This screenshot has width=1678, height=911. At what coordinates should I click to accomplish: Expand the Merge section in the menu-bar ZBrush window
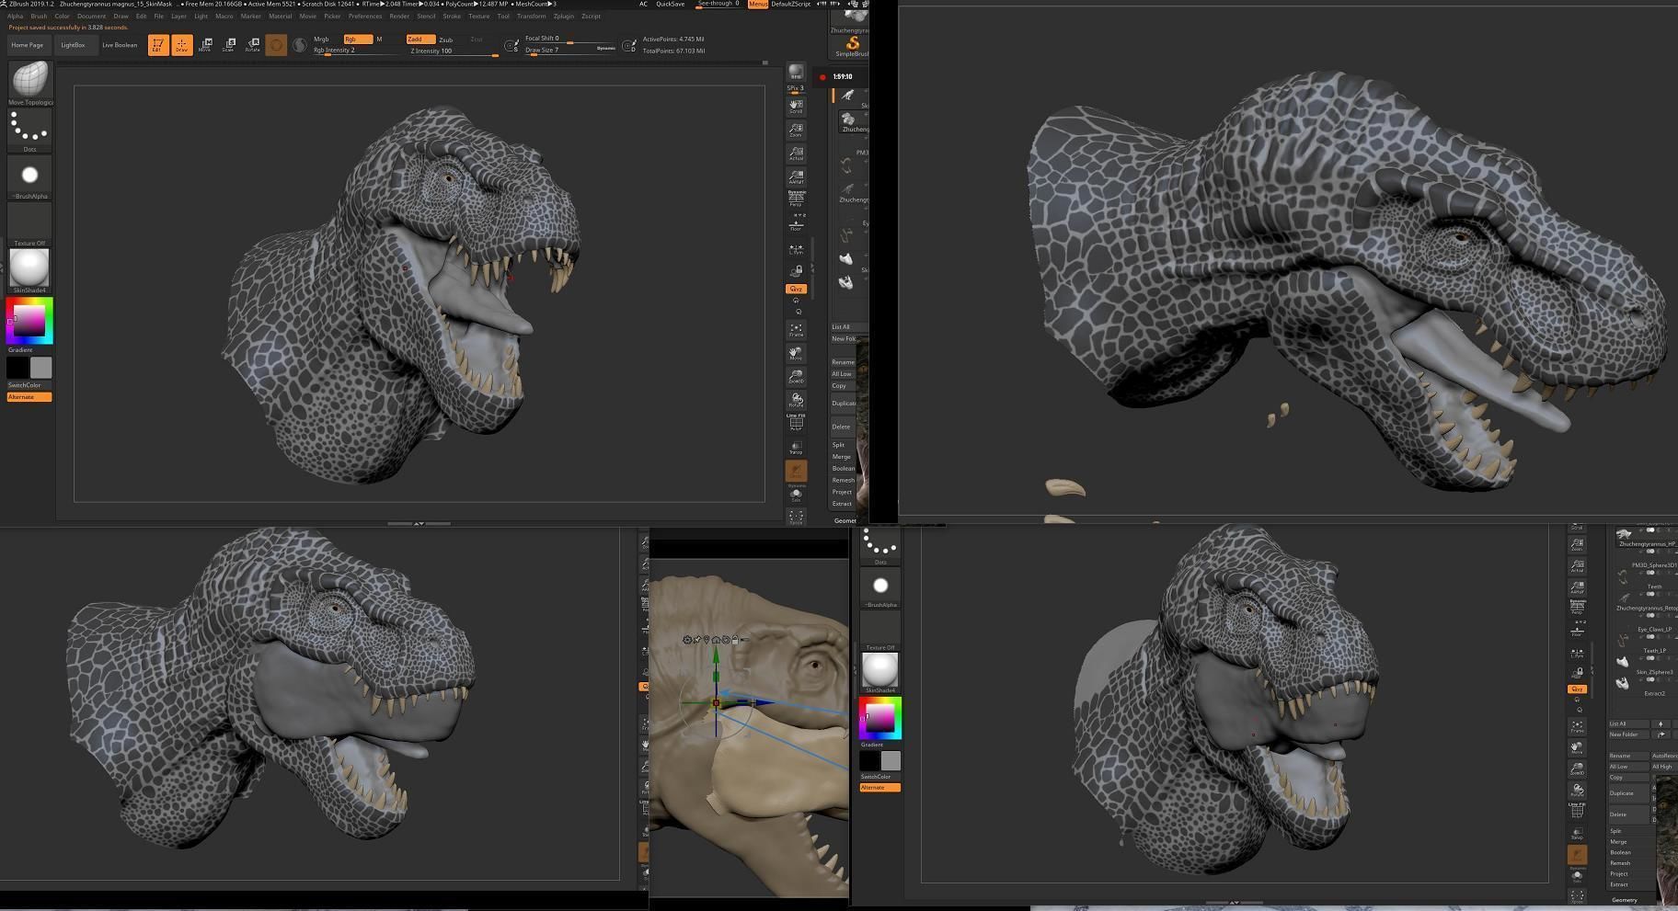(x=843, y=457)
